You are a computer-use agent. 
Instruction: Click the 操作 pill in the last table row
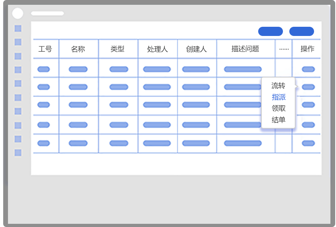pos(308,143)
